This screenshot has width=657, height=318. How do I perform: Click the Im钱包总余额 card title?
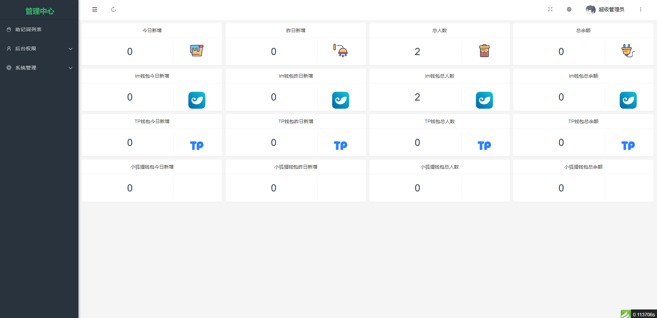(x=583, y=76)
